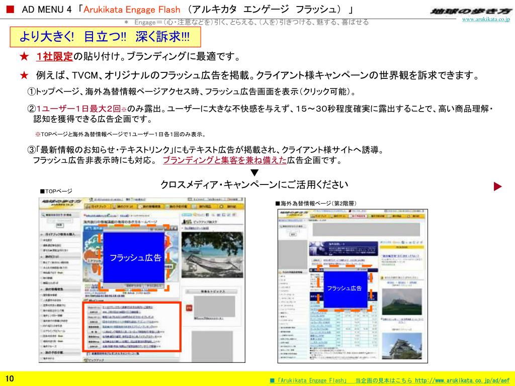Click the red-outlined text link list in TOPページ
The height and width of the screenshot is (386, 515).
(131, 327)
